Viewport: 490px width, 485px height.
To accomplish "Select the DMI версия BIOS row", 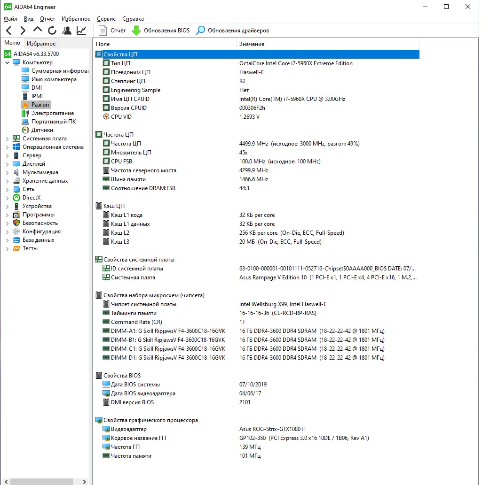I will click(257, 402).
